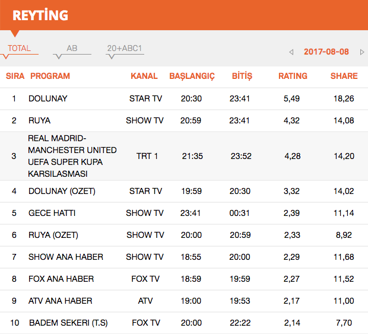
Task: Sort by the SHARE column header
Action: [x=344, y=76]
